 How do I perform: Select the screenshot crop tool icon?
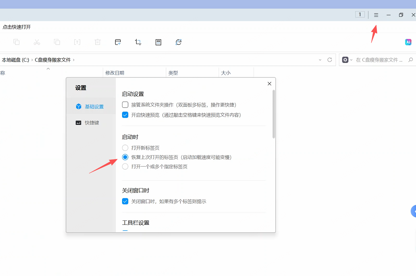pos(138,42)
